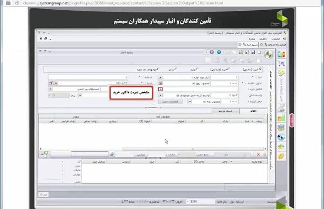324x209 pixels.
Task: Click the gray question mark help icon
Action: point(212,52)
